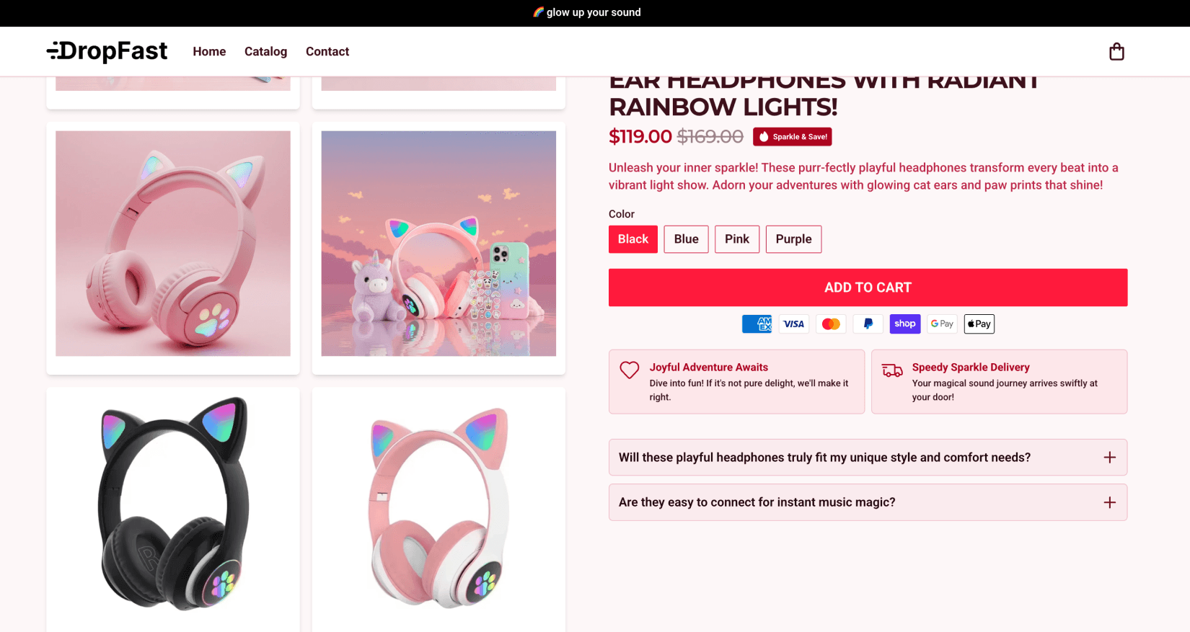This screenshot has width=1190, height=632.
Task: Click the Visa card icon
Action: tap(794, 324)
